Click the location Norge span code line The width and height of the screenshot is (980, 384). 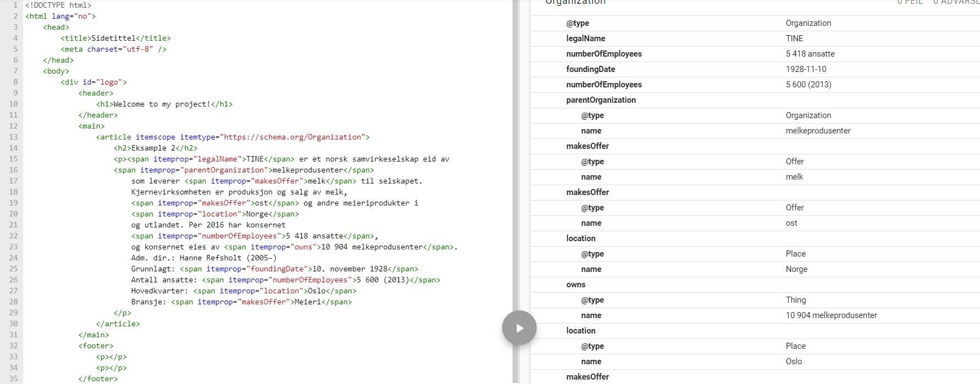(215, 214)
